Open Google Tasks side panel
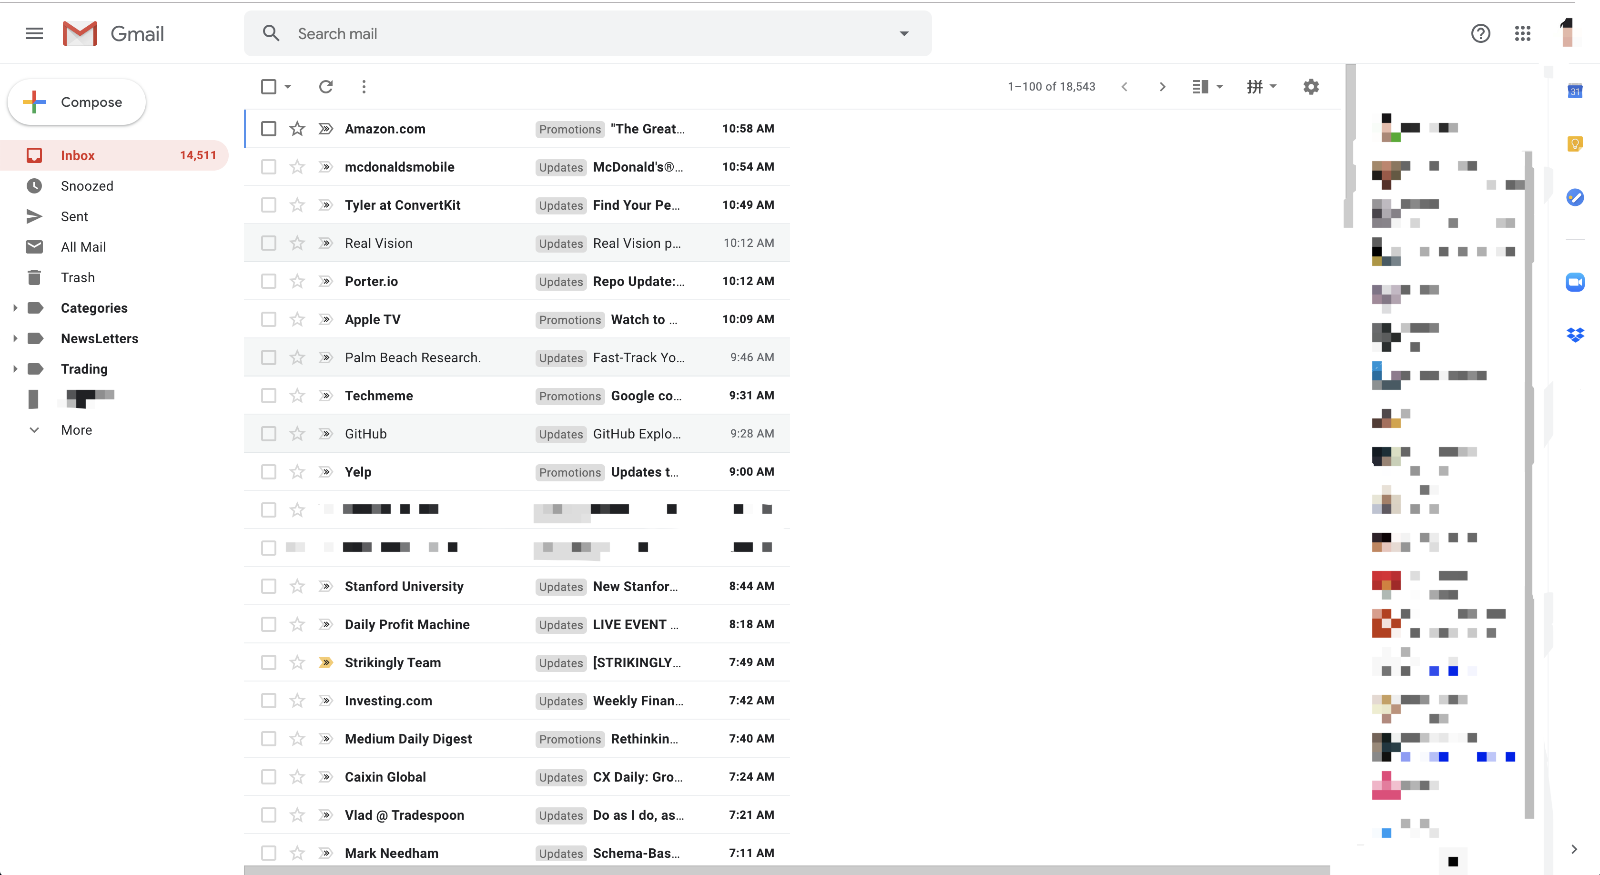The height and width of the screenshot is (875, 1600). (x=1576, y=198)
